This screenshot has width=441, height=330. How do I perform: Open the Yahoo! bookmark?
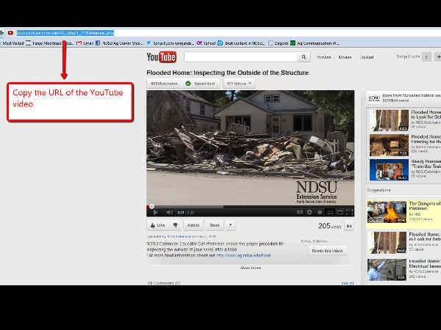pos(206,43)
